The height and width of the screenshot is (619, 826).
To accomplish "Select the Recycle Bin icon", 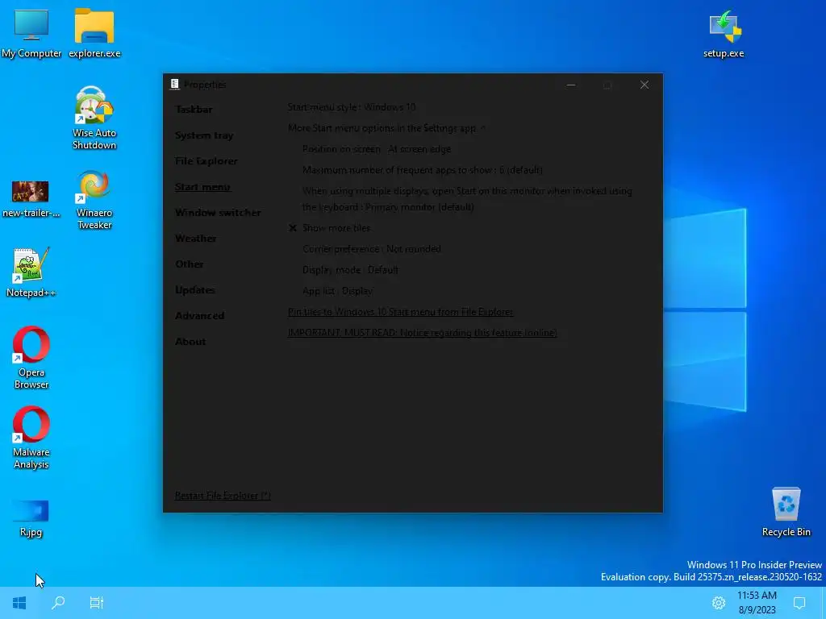I will (x=786, y=512).
